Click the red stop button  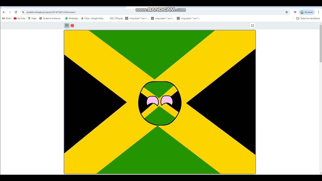point(72,26)
